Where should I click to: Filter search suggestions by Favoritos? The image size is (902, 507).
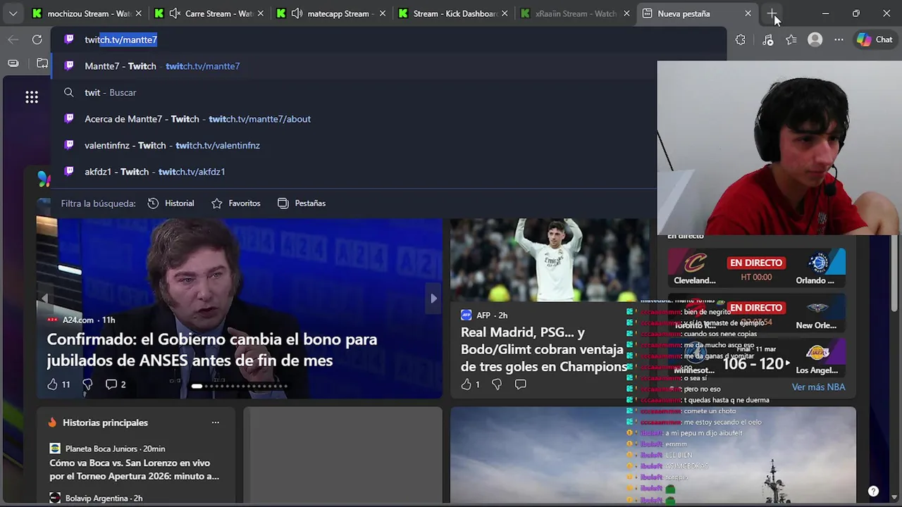(236, 203)
